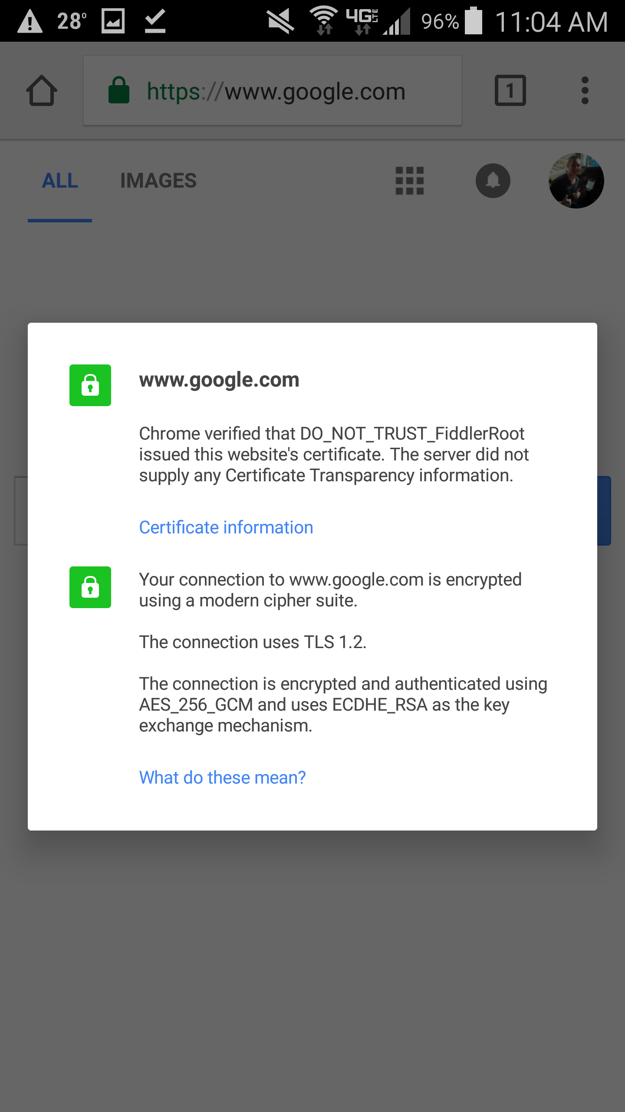The image size is (625, 1112).
Task: Tap the battery indicator in status bar
Action: tap(474, 21)
